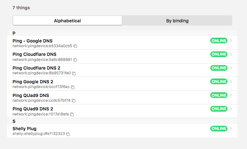Image resolution: width=247 pixels, height=149 pixels.
Task: Copy UID of Ping QUad9 DNS 2
Action: [72, 114]
